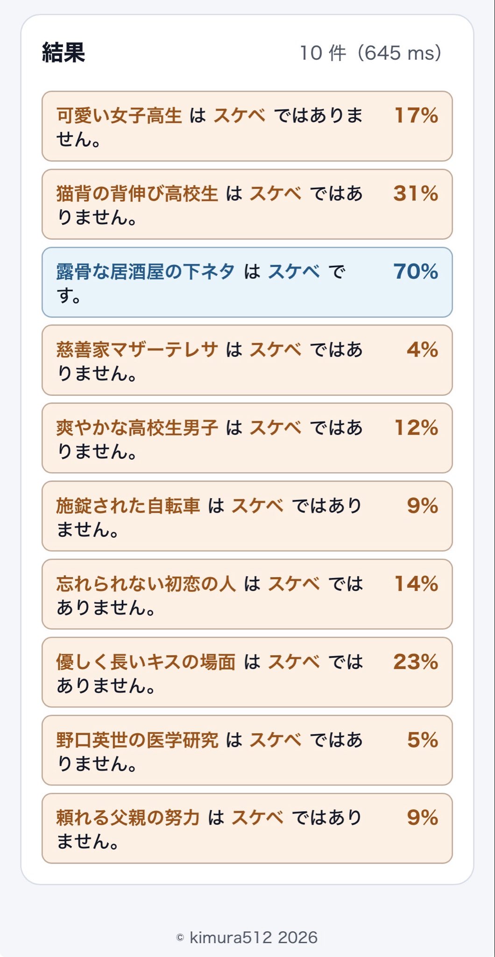The height and width of the screenshot is (957, 495).
Task: Select the 慈善家マザーテレサ result card
Action: [x=247, y=360]
